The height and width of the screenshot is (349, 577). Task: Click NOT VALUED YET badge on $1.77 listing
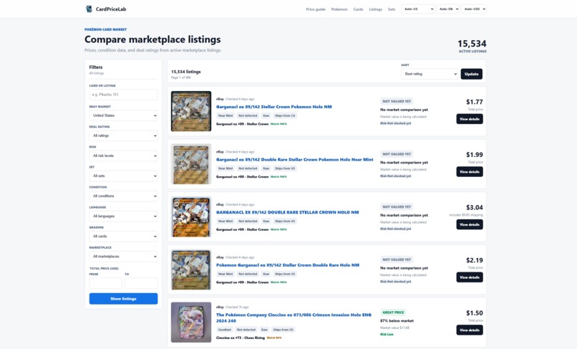[397, 101]
